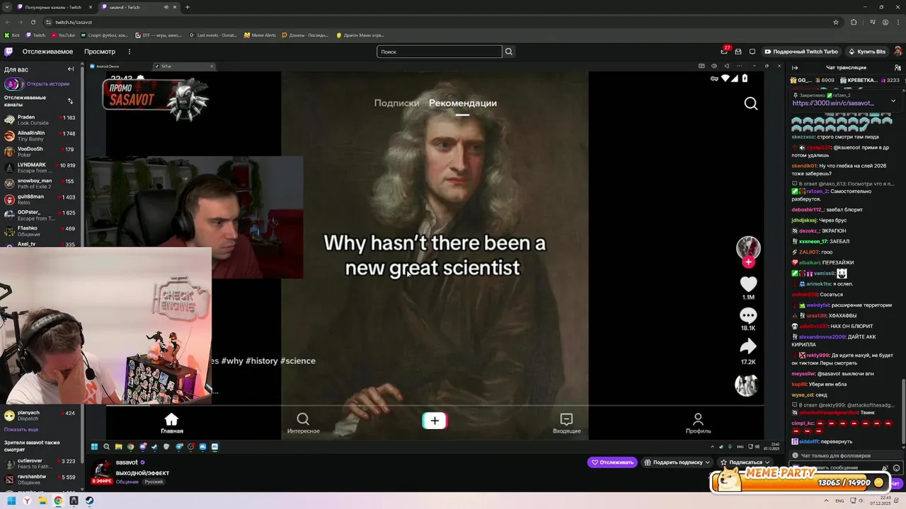
Task: Bookmark this page with star icon
Action: (x=836, y=22)
